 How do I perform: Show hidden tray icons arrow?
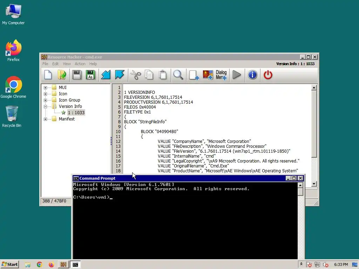pyautogui.click(x=301, y=264)
